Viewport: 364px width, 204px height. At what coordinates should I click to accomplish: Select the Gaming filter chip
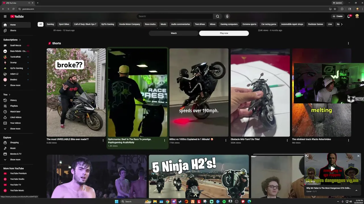click(50, 24)
